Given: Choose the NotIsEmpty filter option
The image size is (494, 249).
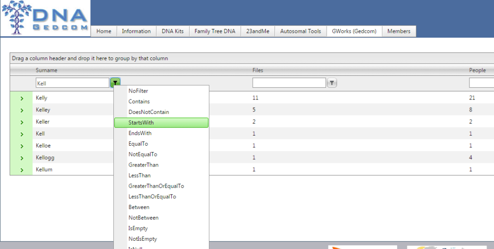Looking at the screenshot, I should pyautogui.click(x=161, y=238).
